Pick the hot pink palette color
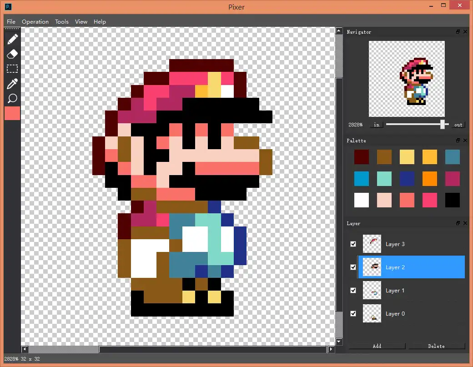Image resolution: width=473 pixels, height=367 pixels. click(429, 200)
